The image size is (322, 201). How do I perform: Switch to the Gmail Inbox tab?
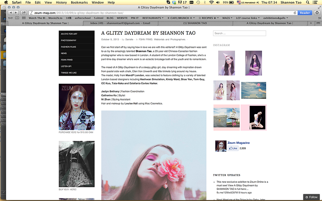pyautogui.click(x=120, y=23)
